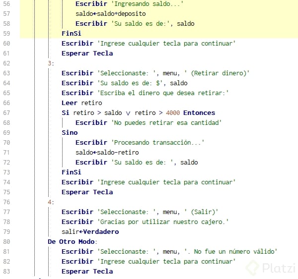Click the case label '4:'
This screenshot has height=279, width=298.
[x=51, y=202]
